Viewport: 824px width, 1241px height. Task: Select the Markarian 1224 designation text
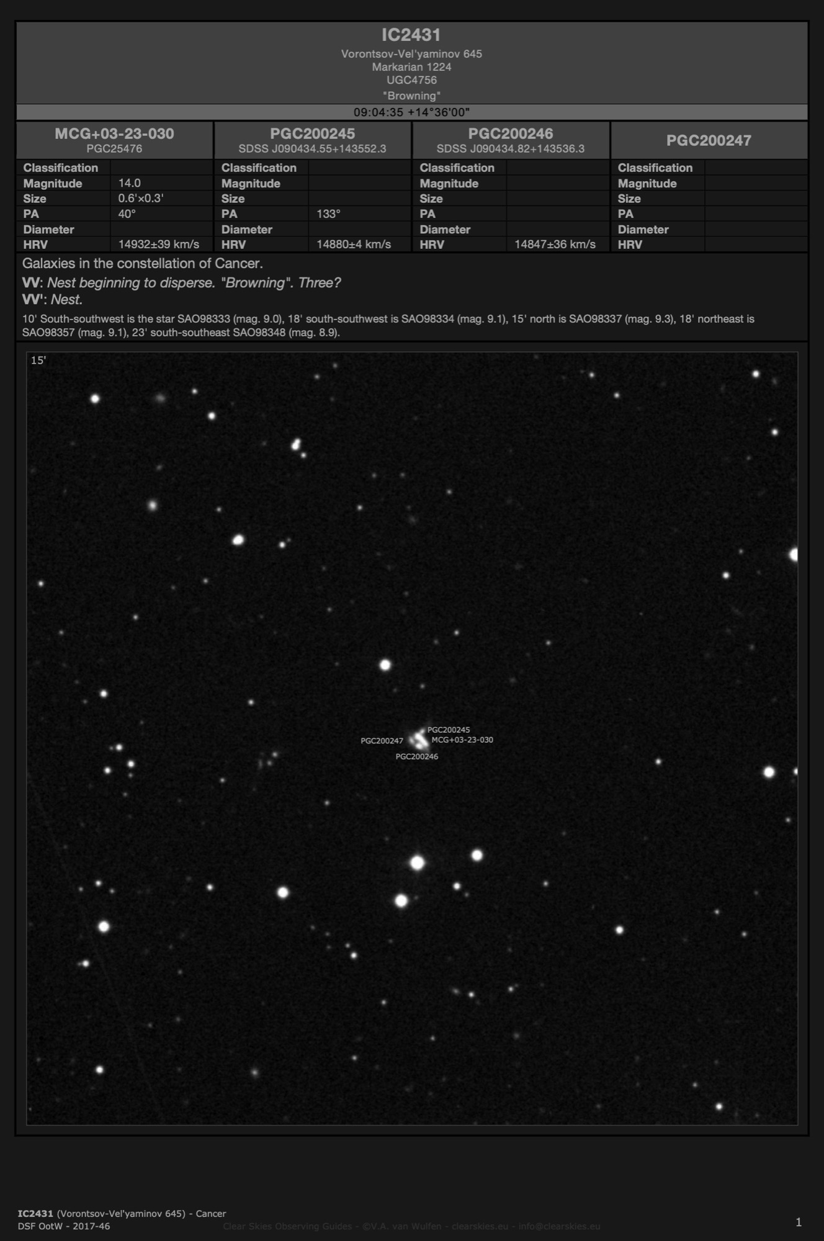pos(411,67)
